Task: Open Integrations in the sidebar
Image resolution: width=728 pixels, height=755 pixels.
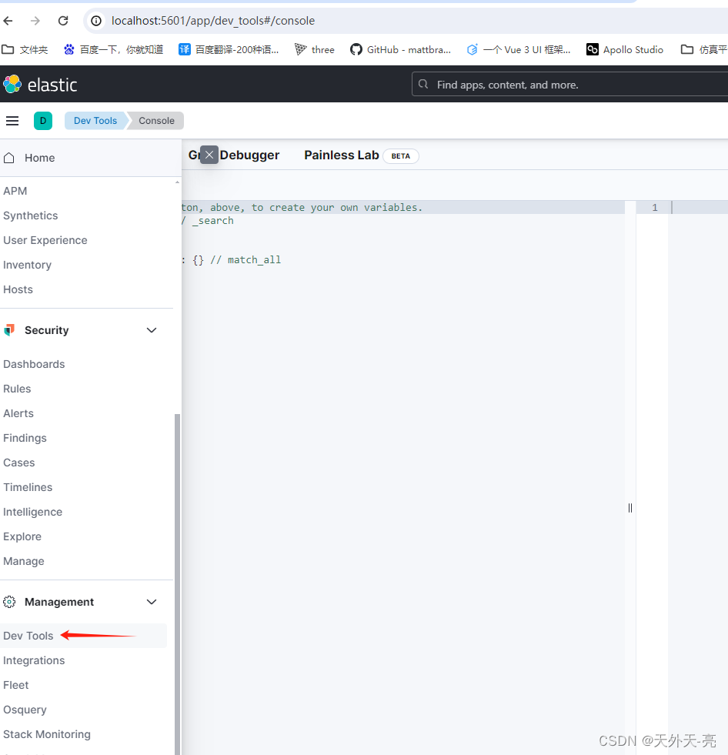Action: [34, 660]
